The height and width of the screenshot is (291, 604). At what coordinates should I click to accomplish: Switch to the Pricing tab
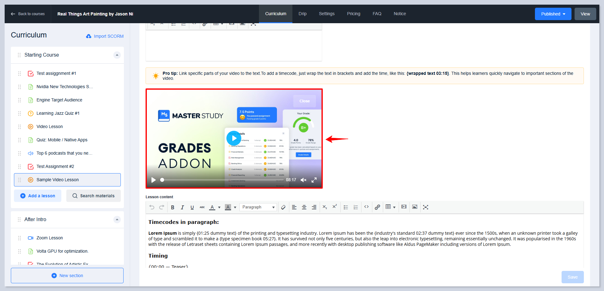[x=353, y=14]
